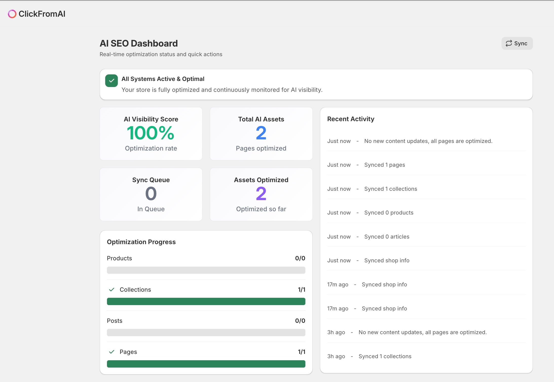The image size is (554, 382).
Task: Click the 'In Queue' label
Action: [x=151, y=209]
